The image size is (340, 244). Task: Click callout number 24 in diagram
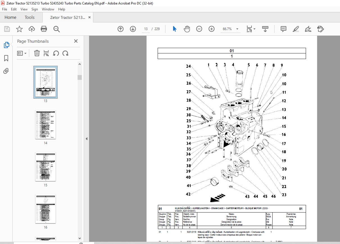click(x=188, y=67)
